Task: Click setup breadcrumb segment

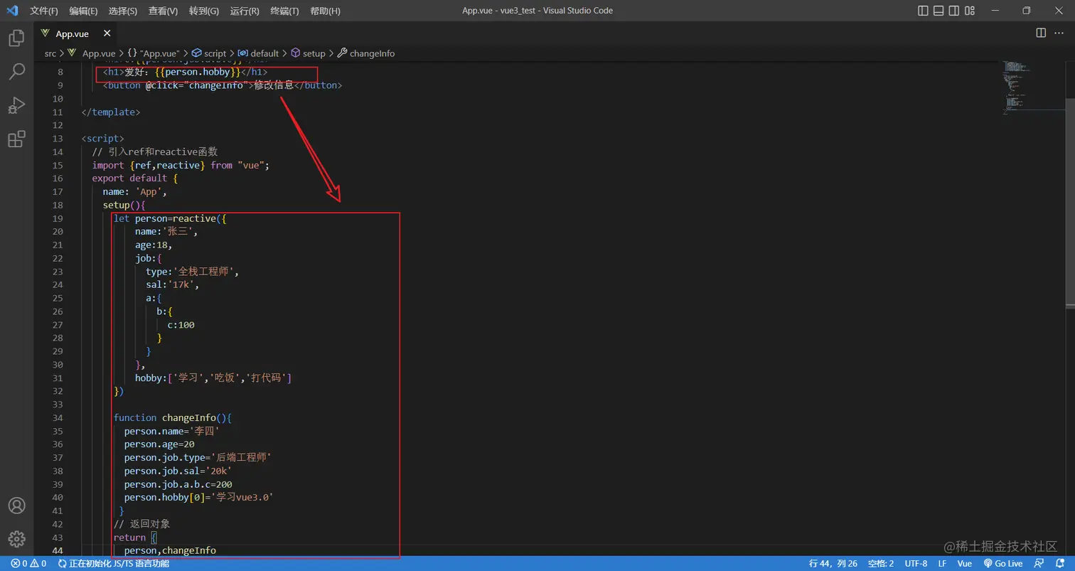Action: click(x=308, y=53)
